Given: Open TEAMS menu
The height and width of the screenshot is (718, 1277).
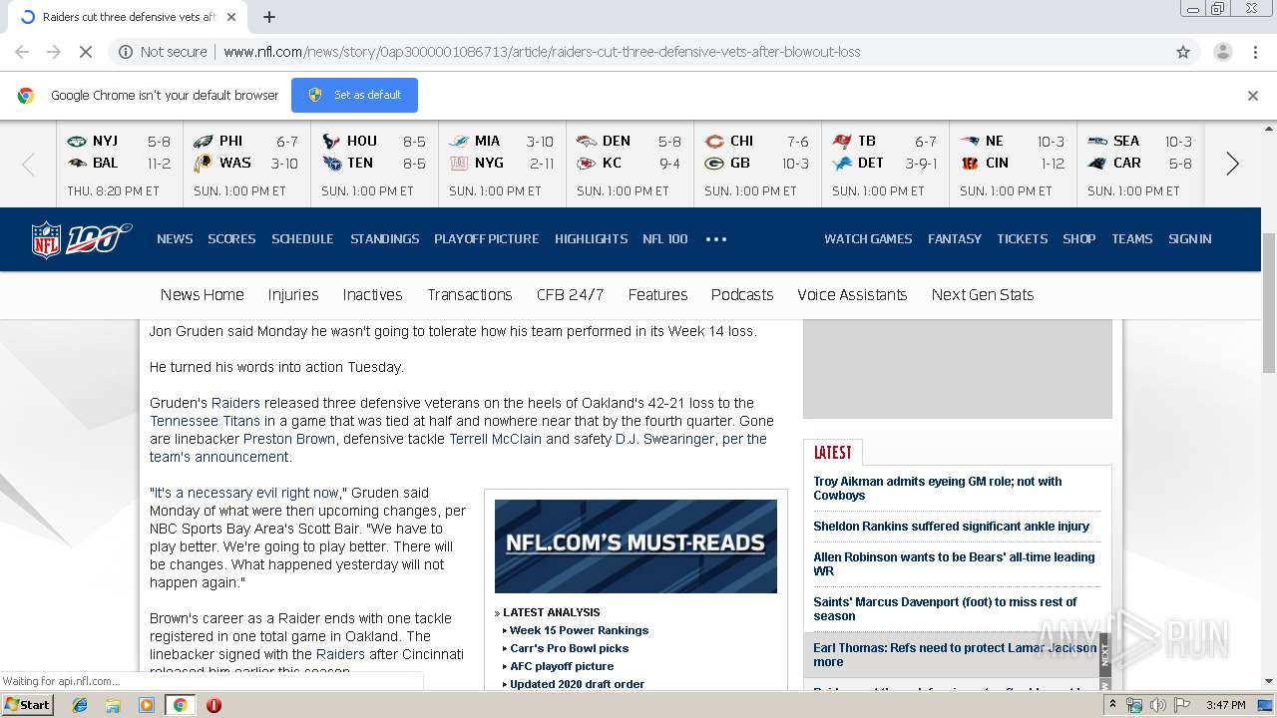Looking at the screenshot, I should click(1131, 239).
